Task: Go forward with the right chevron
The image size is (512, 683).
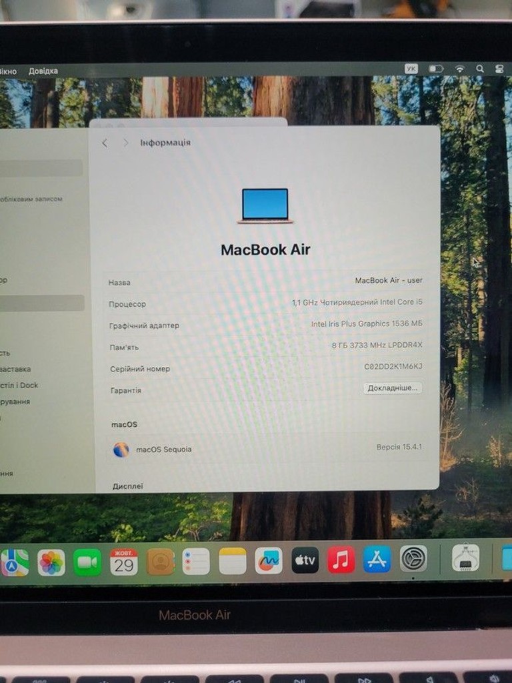Action: 126,143
